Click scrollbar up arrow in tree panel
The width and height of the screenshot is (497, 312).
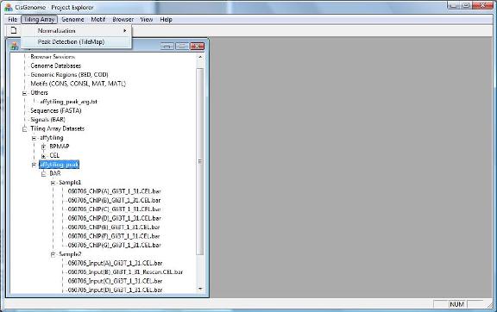[x=200, y=57]
